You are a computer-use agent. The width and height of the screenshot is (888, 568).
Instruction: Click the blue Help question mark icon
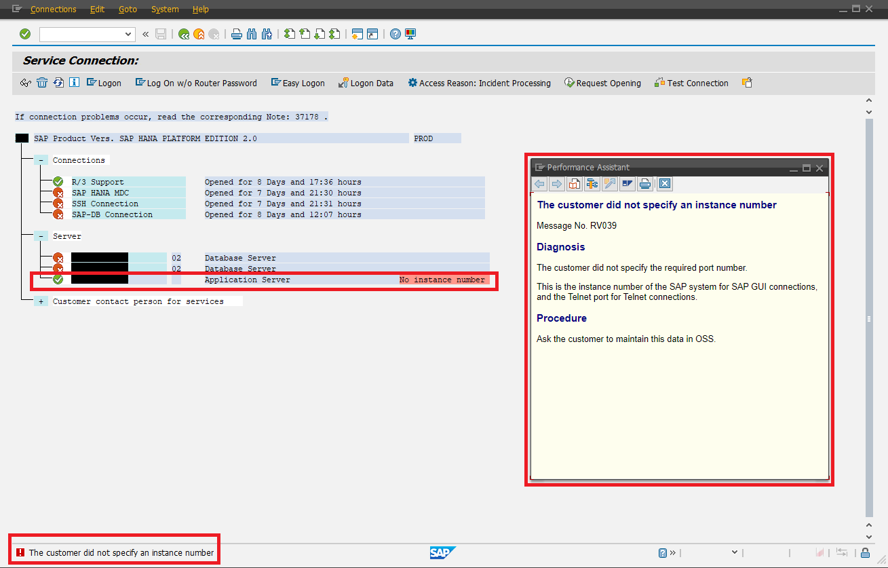(395, 34)
